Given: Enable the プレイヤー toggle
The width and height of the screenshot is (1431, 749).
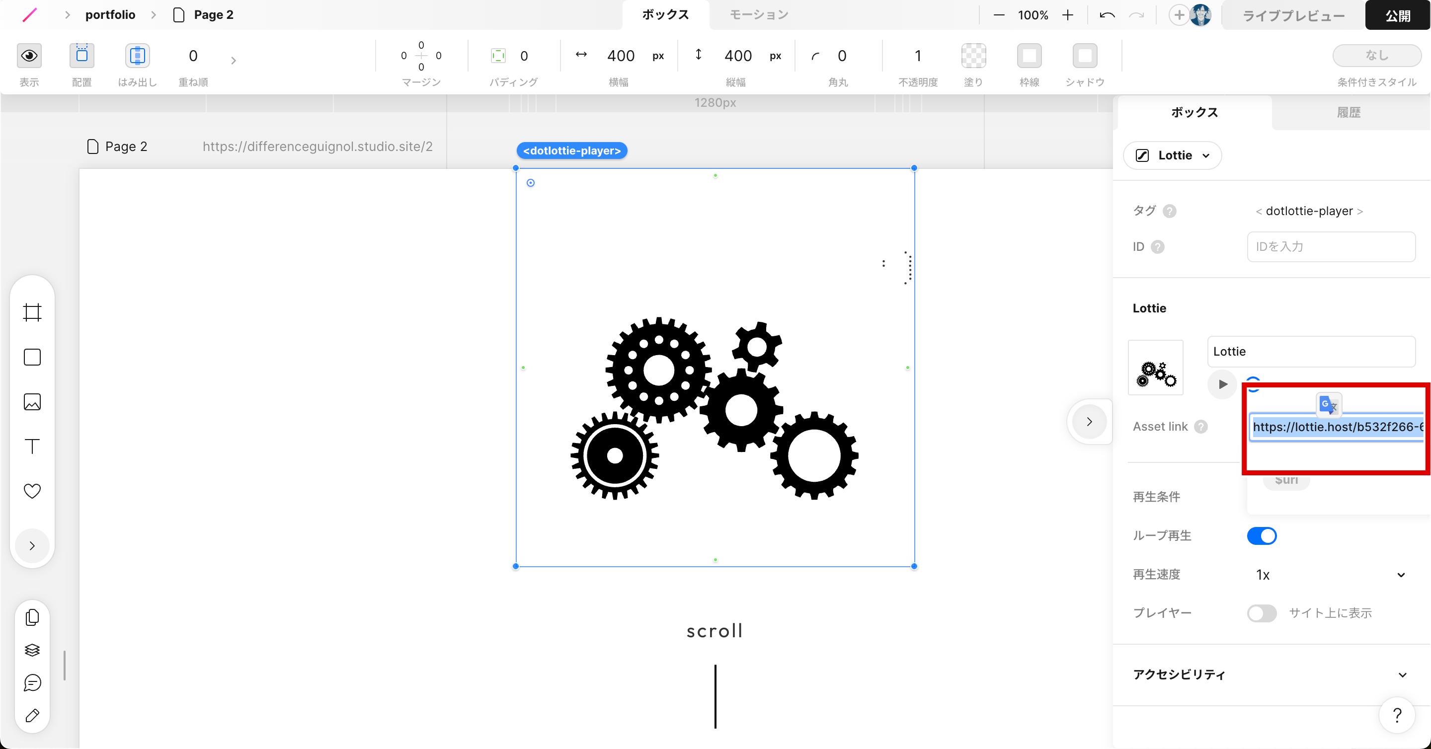Looking at the screenshot, I should (x=1261, y=613).
